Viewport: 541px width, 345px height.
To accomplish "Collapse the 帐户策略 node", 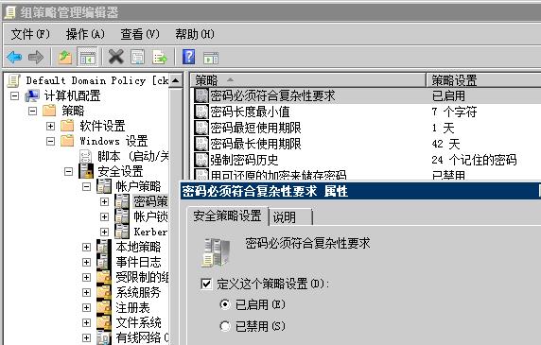I will pyautogui.click(x=87, y=186).
